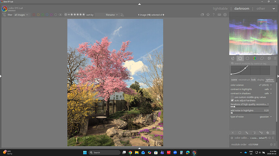Select the effects modules group icon
Viewport: 279px width, 156px height.
click(269, 58)
